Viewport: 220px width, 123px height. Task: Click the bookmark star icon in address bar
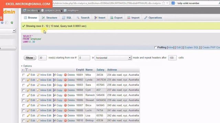point(164,3)
